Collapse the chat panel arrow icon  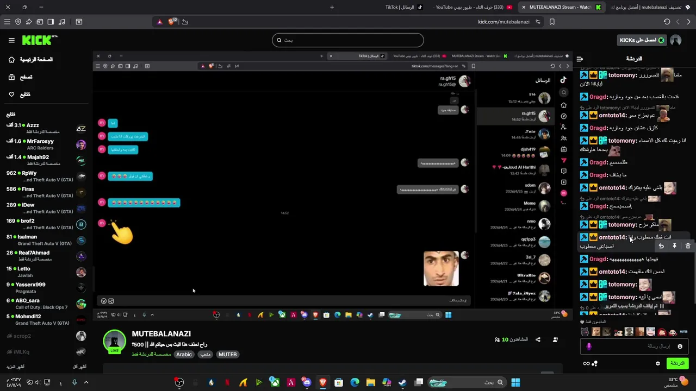pyautogui.click(x=580, y=59)
